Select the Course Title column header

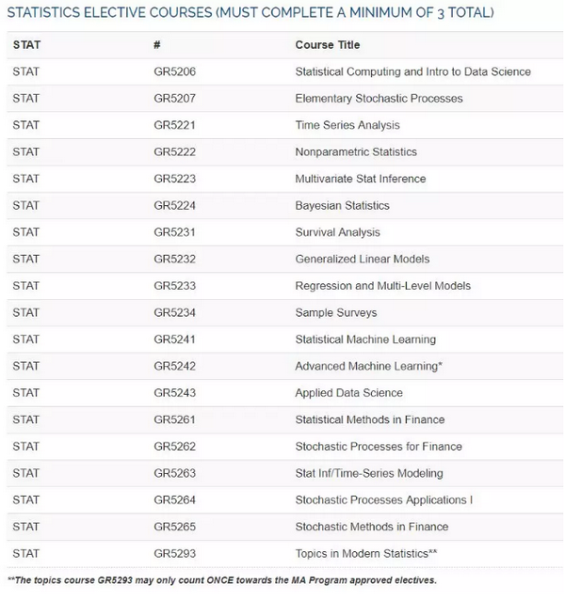click(328, 45)
